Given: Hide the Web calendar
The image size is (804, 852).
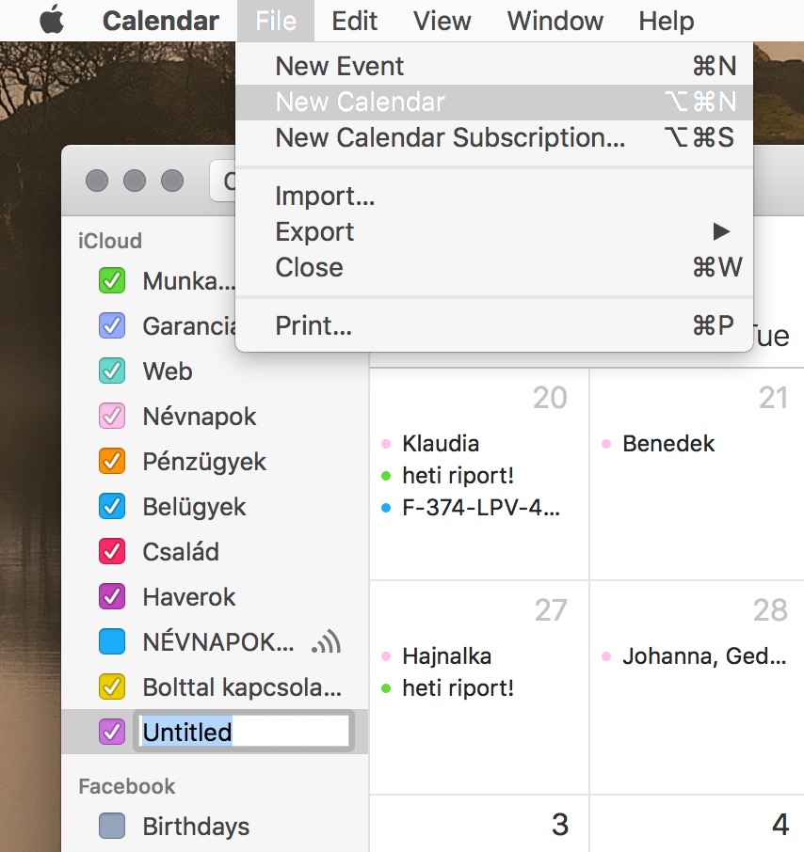Looking at the screenshot, I should coord(112,371).
